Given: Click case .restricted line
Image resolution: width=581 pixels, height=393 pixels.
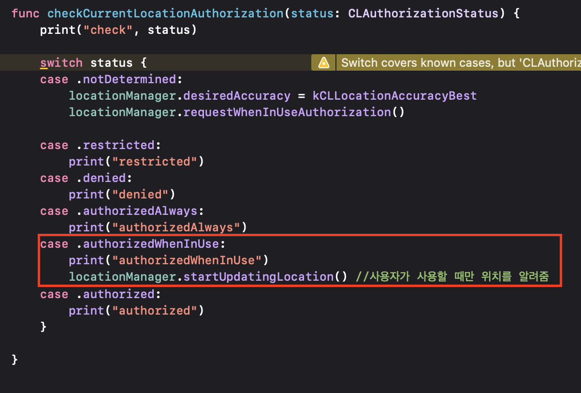Looking at the screenshot, I should (101, 145).
